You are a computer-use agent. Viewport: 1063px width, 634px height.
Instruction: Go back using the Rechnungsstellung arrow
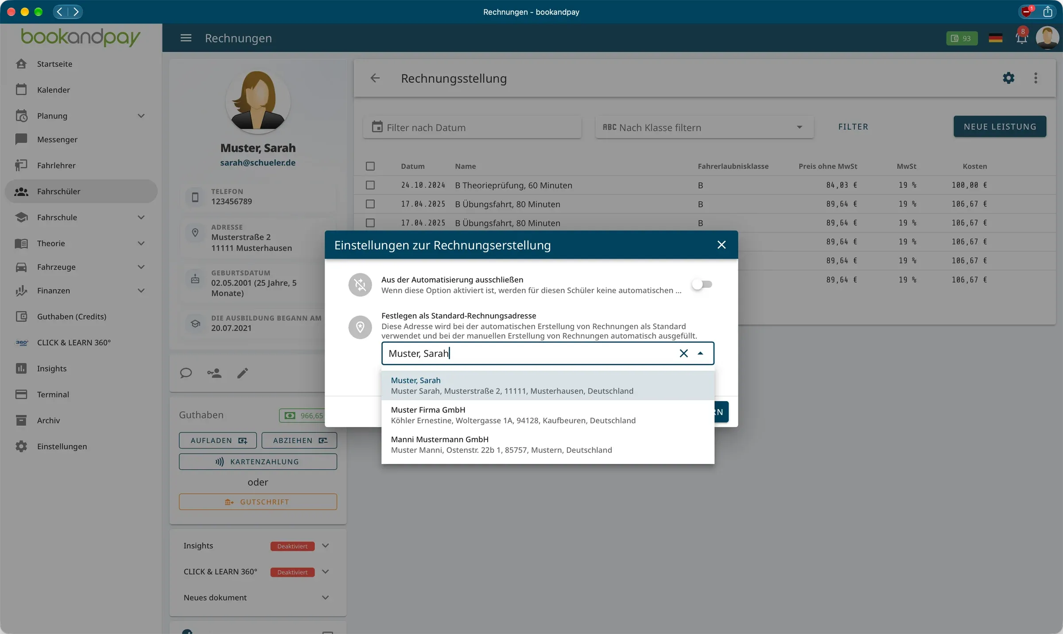tap(375, 78)
